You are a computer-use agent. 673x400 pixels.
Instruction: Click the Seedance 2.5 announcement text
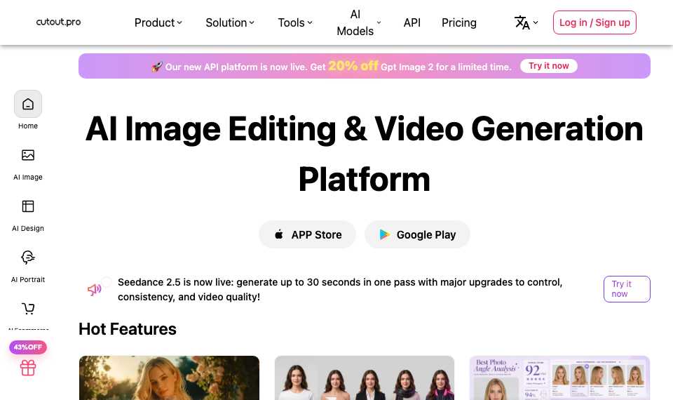(340, 289)
